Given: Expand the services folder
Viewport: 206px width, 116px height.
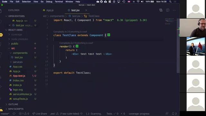Looking at the screenshot, I should click(x=18, y=62).
